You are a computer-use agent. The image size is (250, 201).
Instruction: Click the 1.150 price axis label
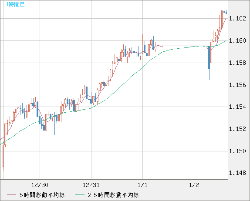[237, 151]
